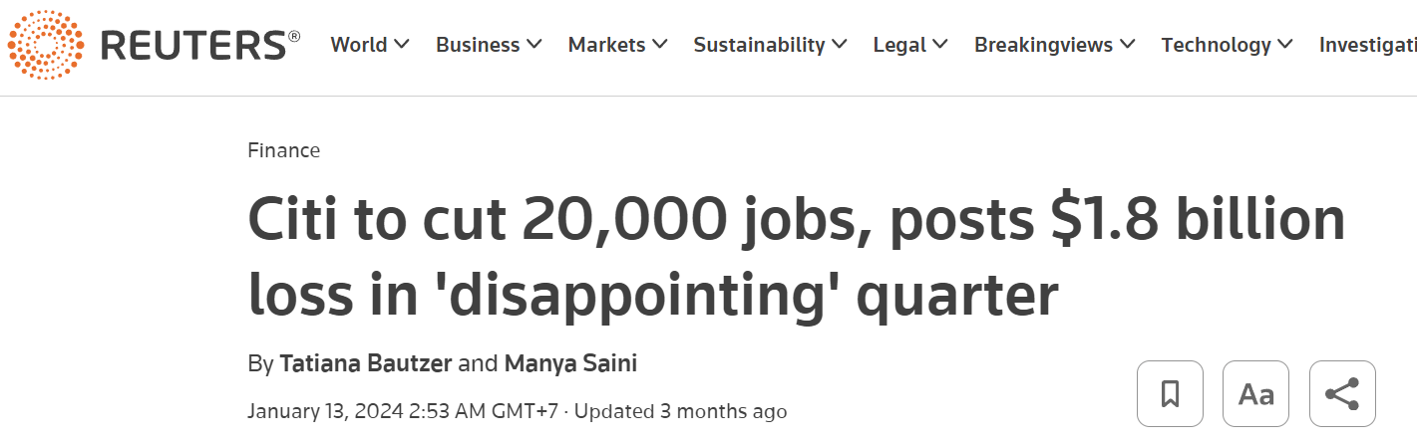Viewport: 1417px width, 446px height.
Task: Expand the World menu chevron
Action: (x=402, y=45)
